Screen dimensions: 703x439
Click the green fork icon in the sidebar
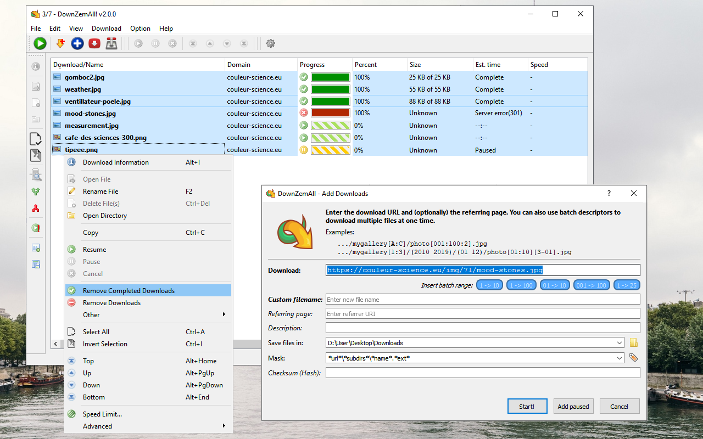pyautogui.click(x=36, y=192)
